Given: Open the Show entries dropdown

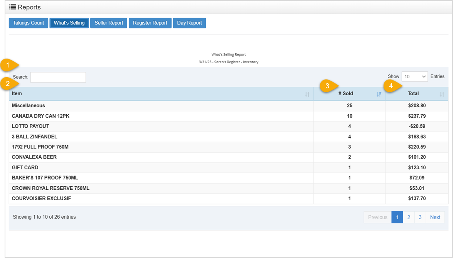Looking at the screenshot, I should 414,76.
